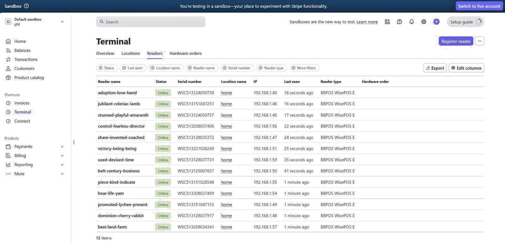
Task: Click the notifications bell icon
Action: [412, 22]
